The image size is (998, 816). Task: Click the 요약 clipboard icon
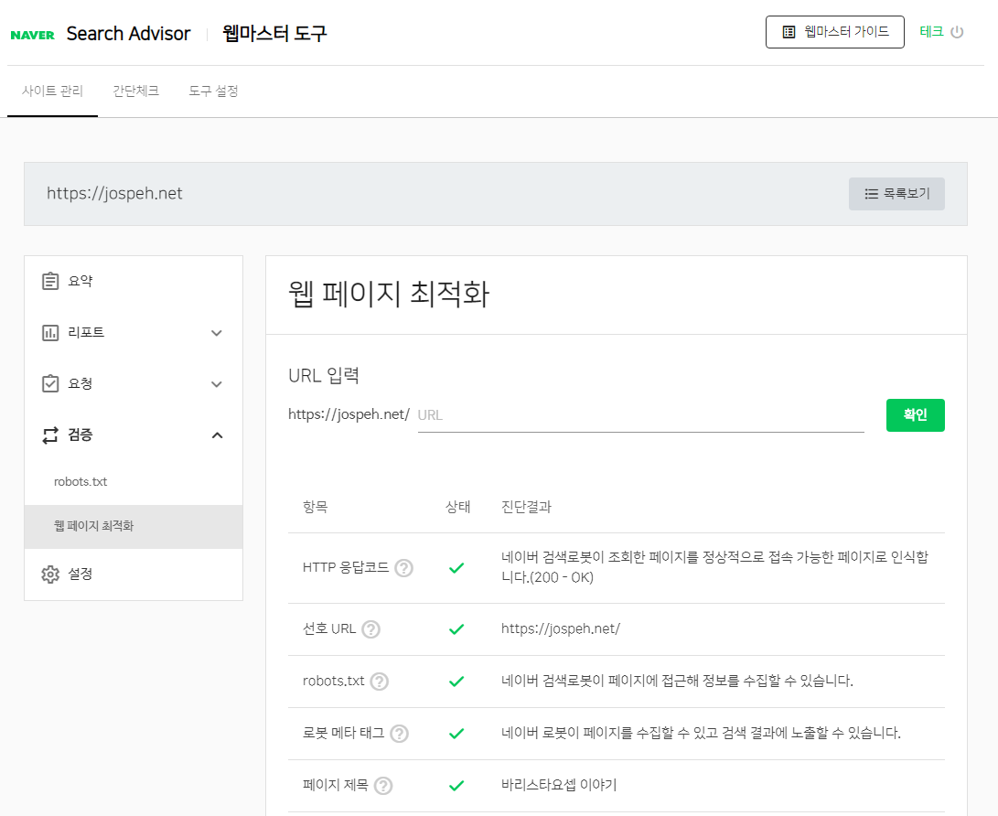[50, 281]
